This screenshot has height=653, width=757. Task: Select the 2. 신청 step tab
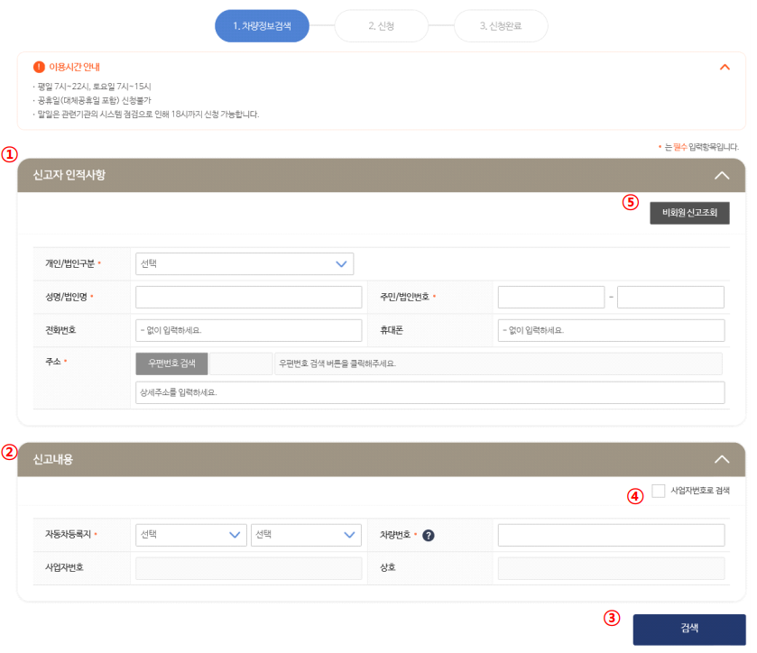[x=382, y=26]
